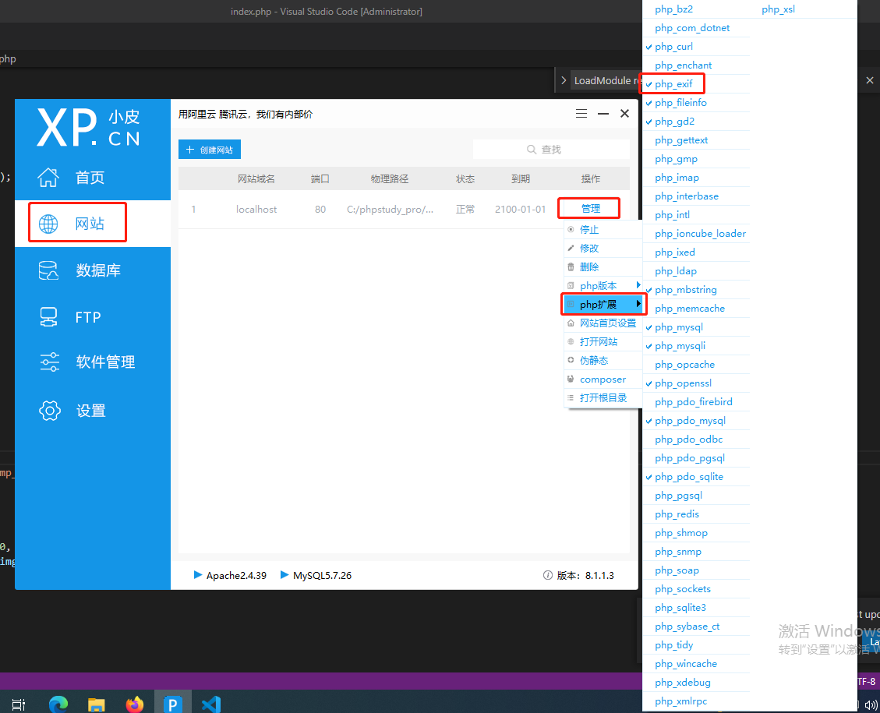This screenshot has width=880, height=713.
Task: Enable php_soap in the extension list
Action: pyautogui.click(x=677, y=570)
